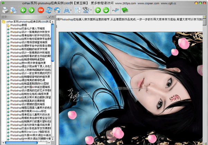The height and width of the screenshot is (145, 208).
Task: Click the font size 'A' icon
Action: [x=67, y=10]
